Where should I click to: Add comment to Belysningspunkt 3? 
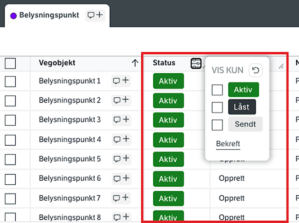[121, 120]
